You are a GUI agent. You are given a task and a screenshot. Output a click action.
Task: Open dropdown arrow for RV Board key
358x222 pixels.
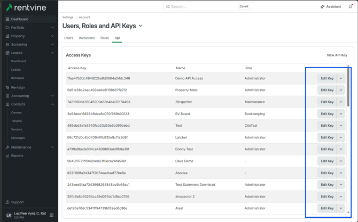point(341,114)
